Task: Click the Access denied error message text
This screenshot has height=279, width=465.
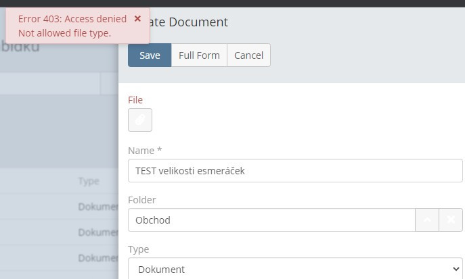Action: click(x=72, y=20)
